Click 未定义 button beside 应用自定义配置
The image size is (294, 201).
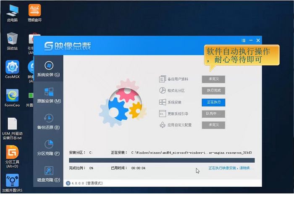pyautogui.click(x=213, y=125)
